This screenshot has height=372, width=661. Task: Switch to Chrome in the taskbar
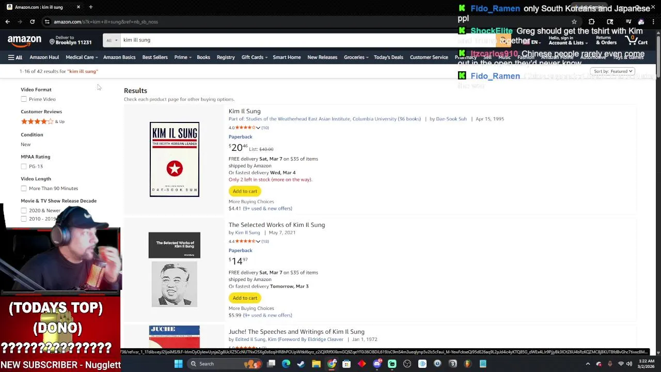[x=332, y=364]
